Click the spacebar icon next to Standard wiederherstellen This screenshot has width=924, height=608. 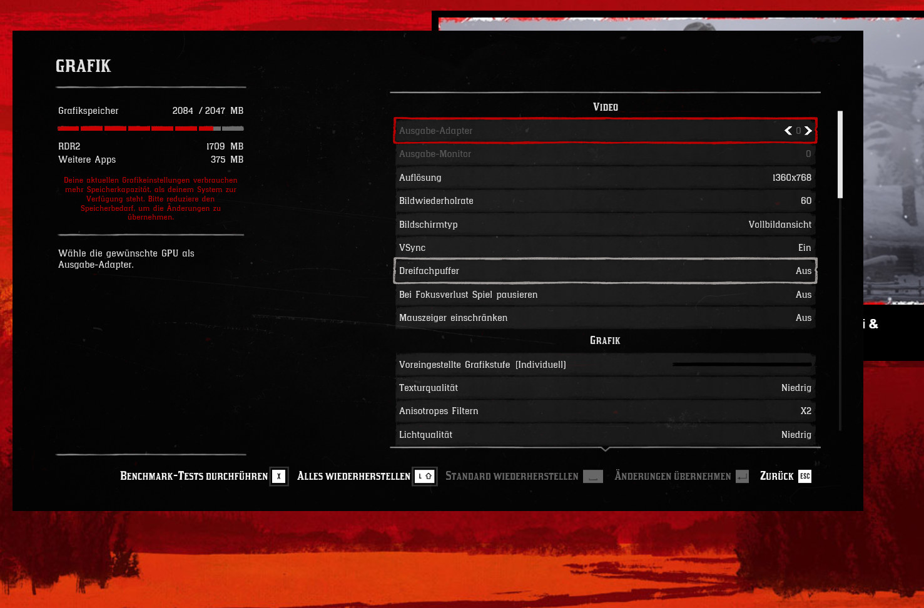[x=592, y=476]
